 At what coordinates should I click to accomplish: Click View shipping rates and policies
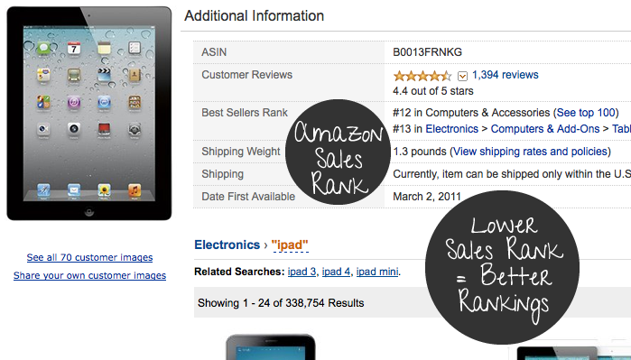pos(530,152)
